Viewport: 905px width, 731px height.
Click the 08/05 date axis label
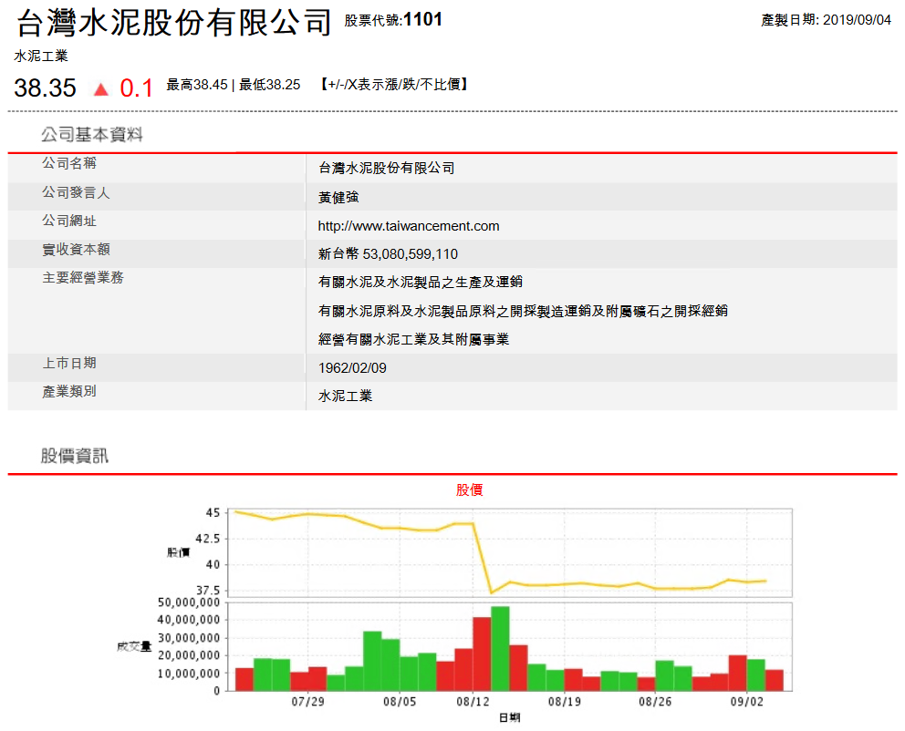pos(400,702)
